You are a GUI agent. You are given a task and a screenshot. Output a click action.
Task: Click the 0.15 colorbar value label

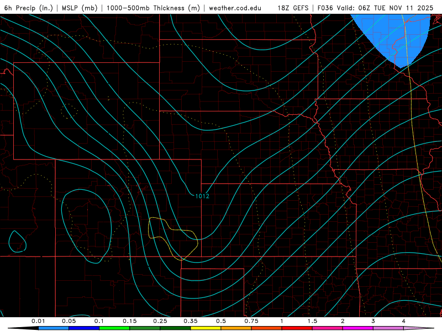click(x=130, y=321)
